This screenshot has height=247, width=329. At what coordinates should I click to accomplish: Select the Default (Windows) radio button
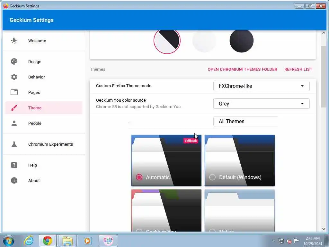(x=212, y=177)
